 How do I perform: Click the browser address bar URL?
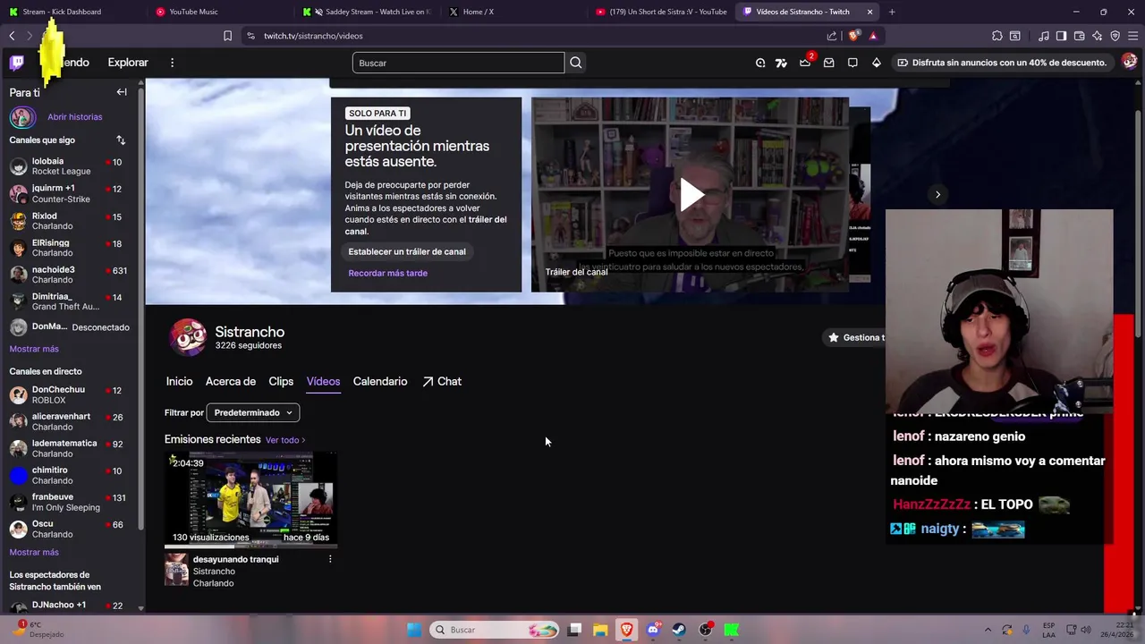(313, 36)
